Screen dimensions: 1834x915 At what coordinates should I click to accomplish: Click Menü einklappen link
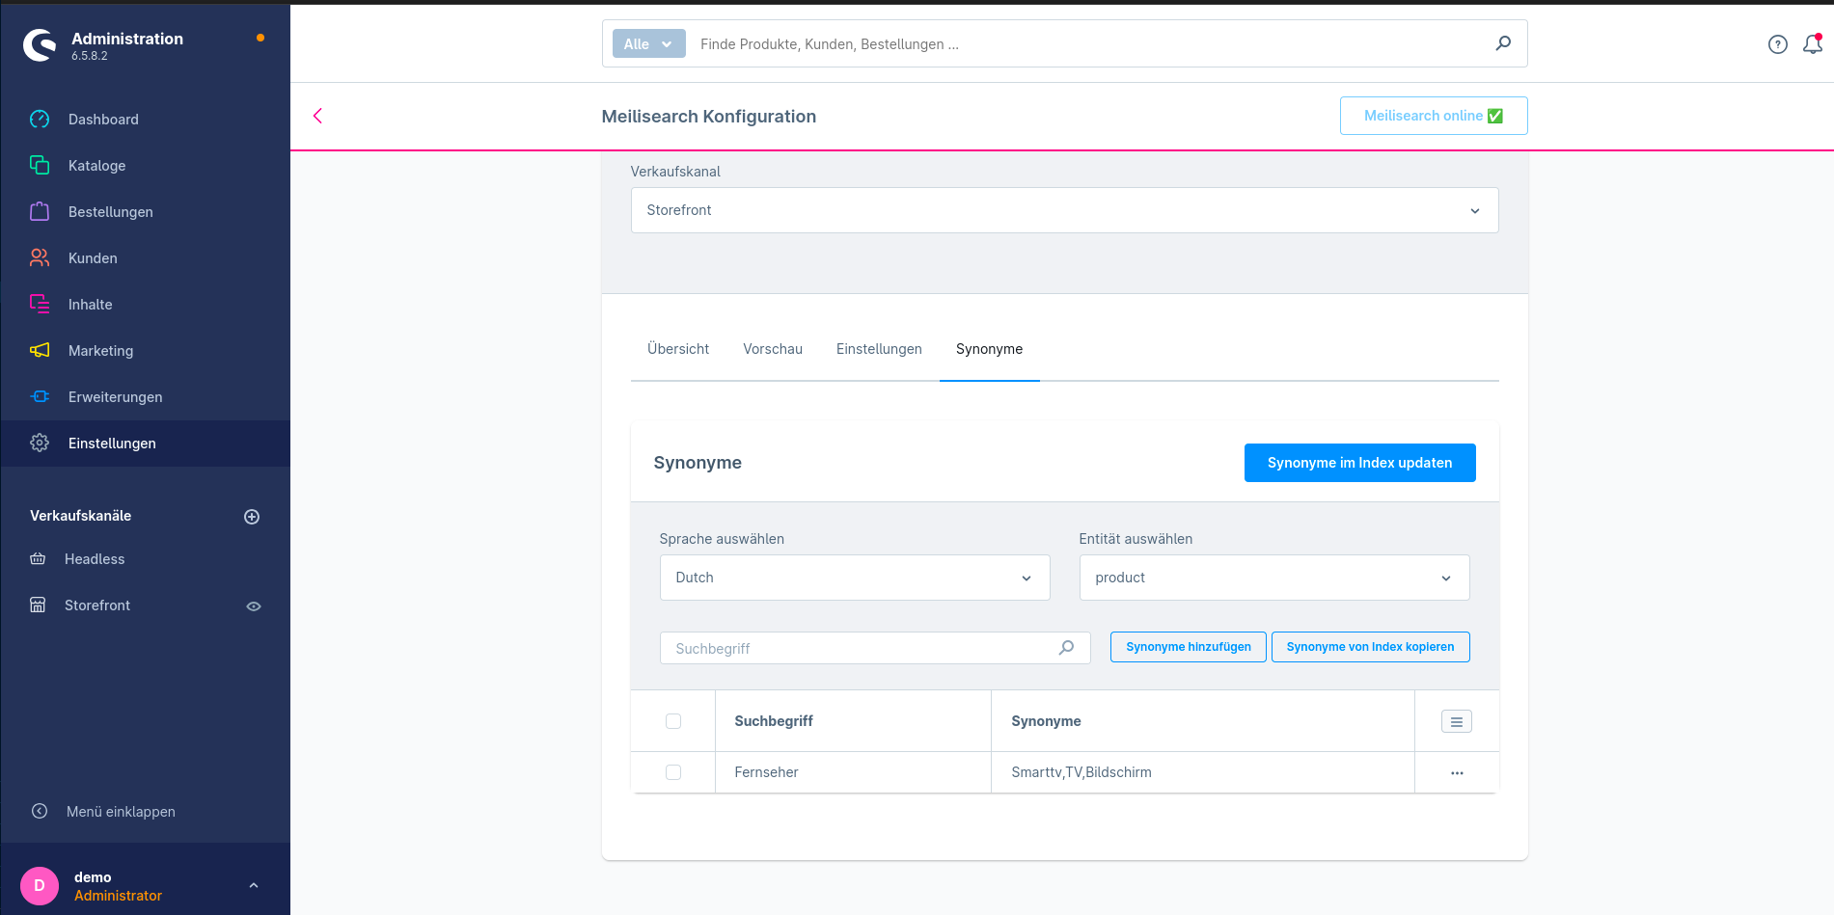pyautogui.click(x=121, y=812)
